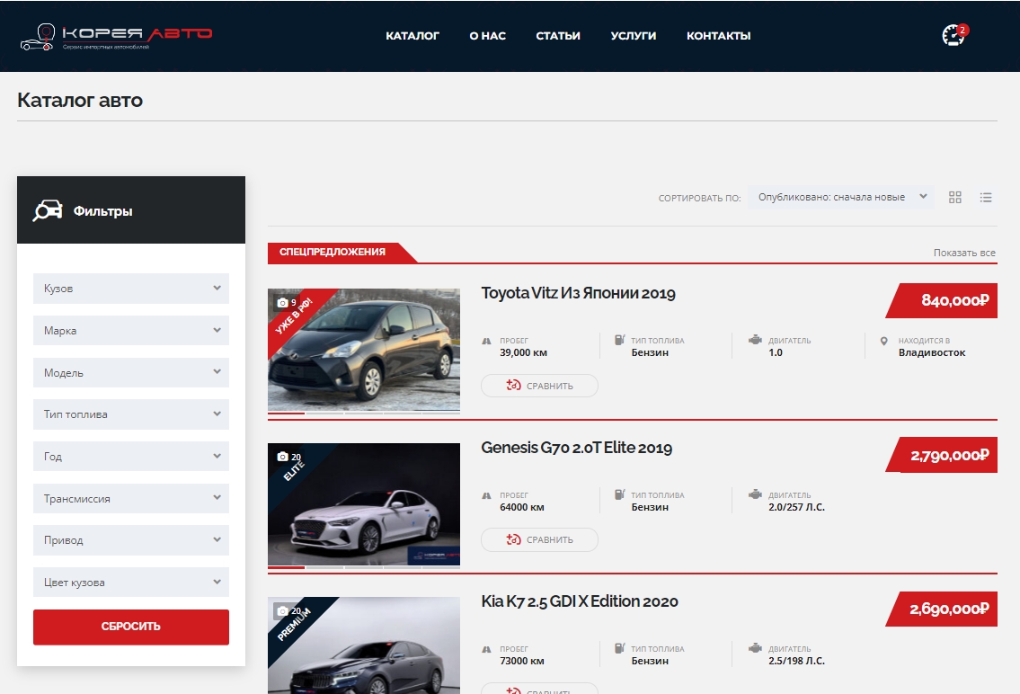
Task: Go to the Контакты page
Action: point(718,36)
